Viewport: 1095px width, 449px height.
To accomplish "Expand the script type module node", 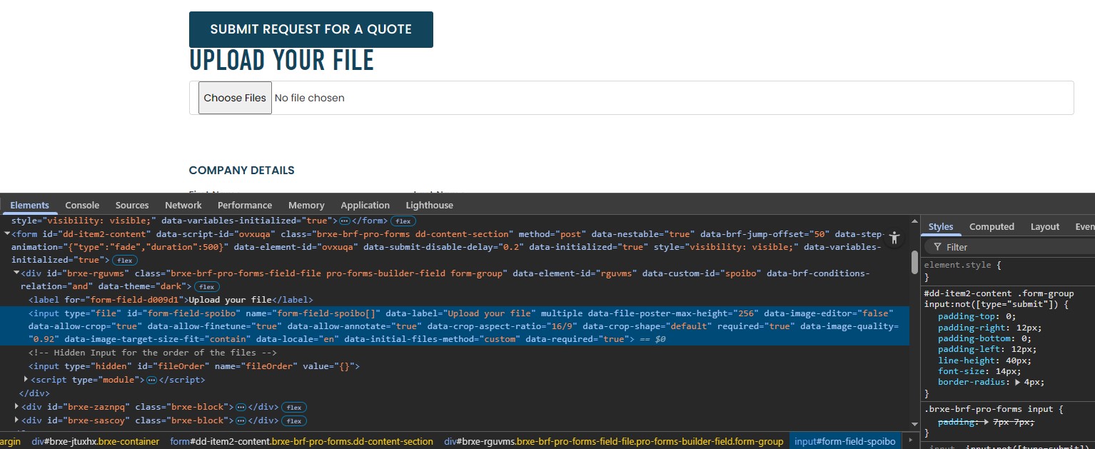I will tap(26, 379).
